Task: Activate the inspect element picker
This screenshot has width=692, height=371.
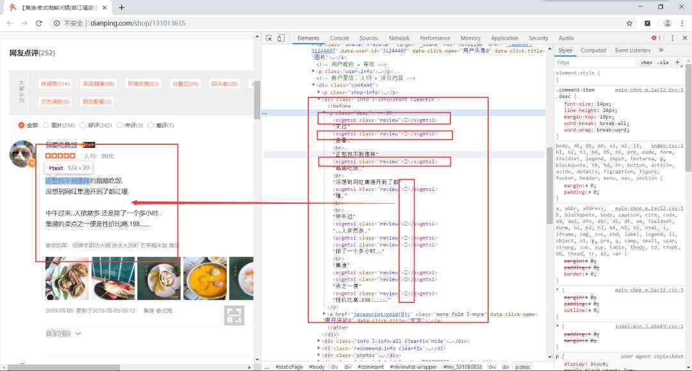Action: 268,38
